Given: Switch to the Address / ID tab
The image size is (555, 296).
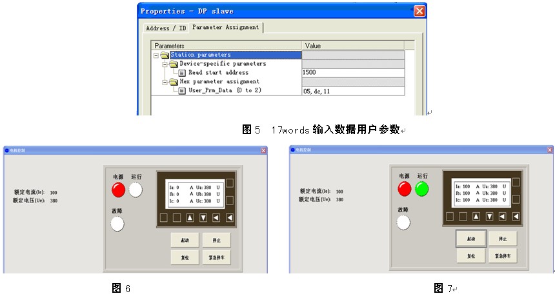Looking at the screenshot, I should click(x=166, y=28).
